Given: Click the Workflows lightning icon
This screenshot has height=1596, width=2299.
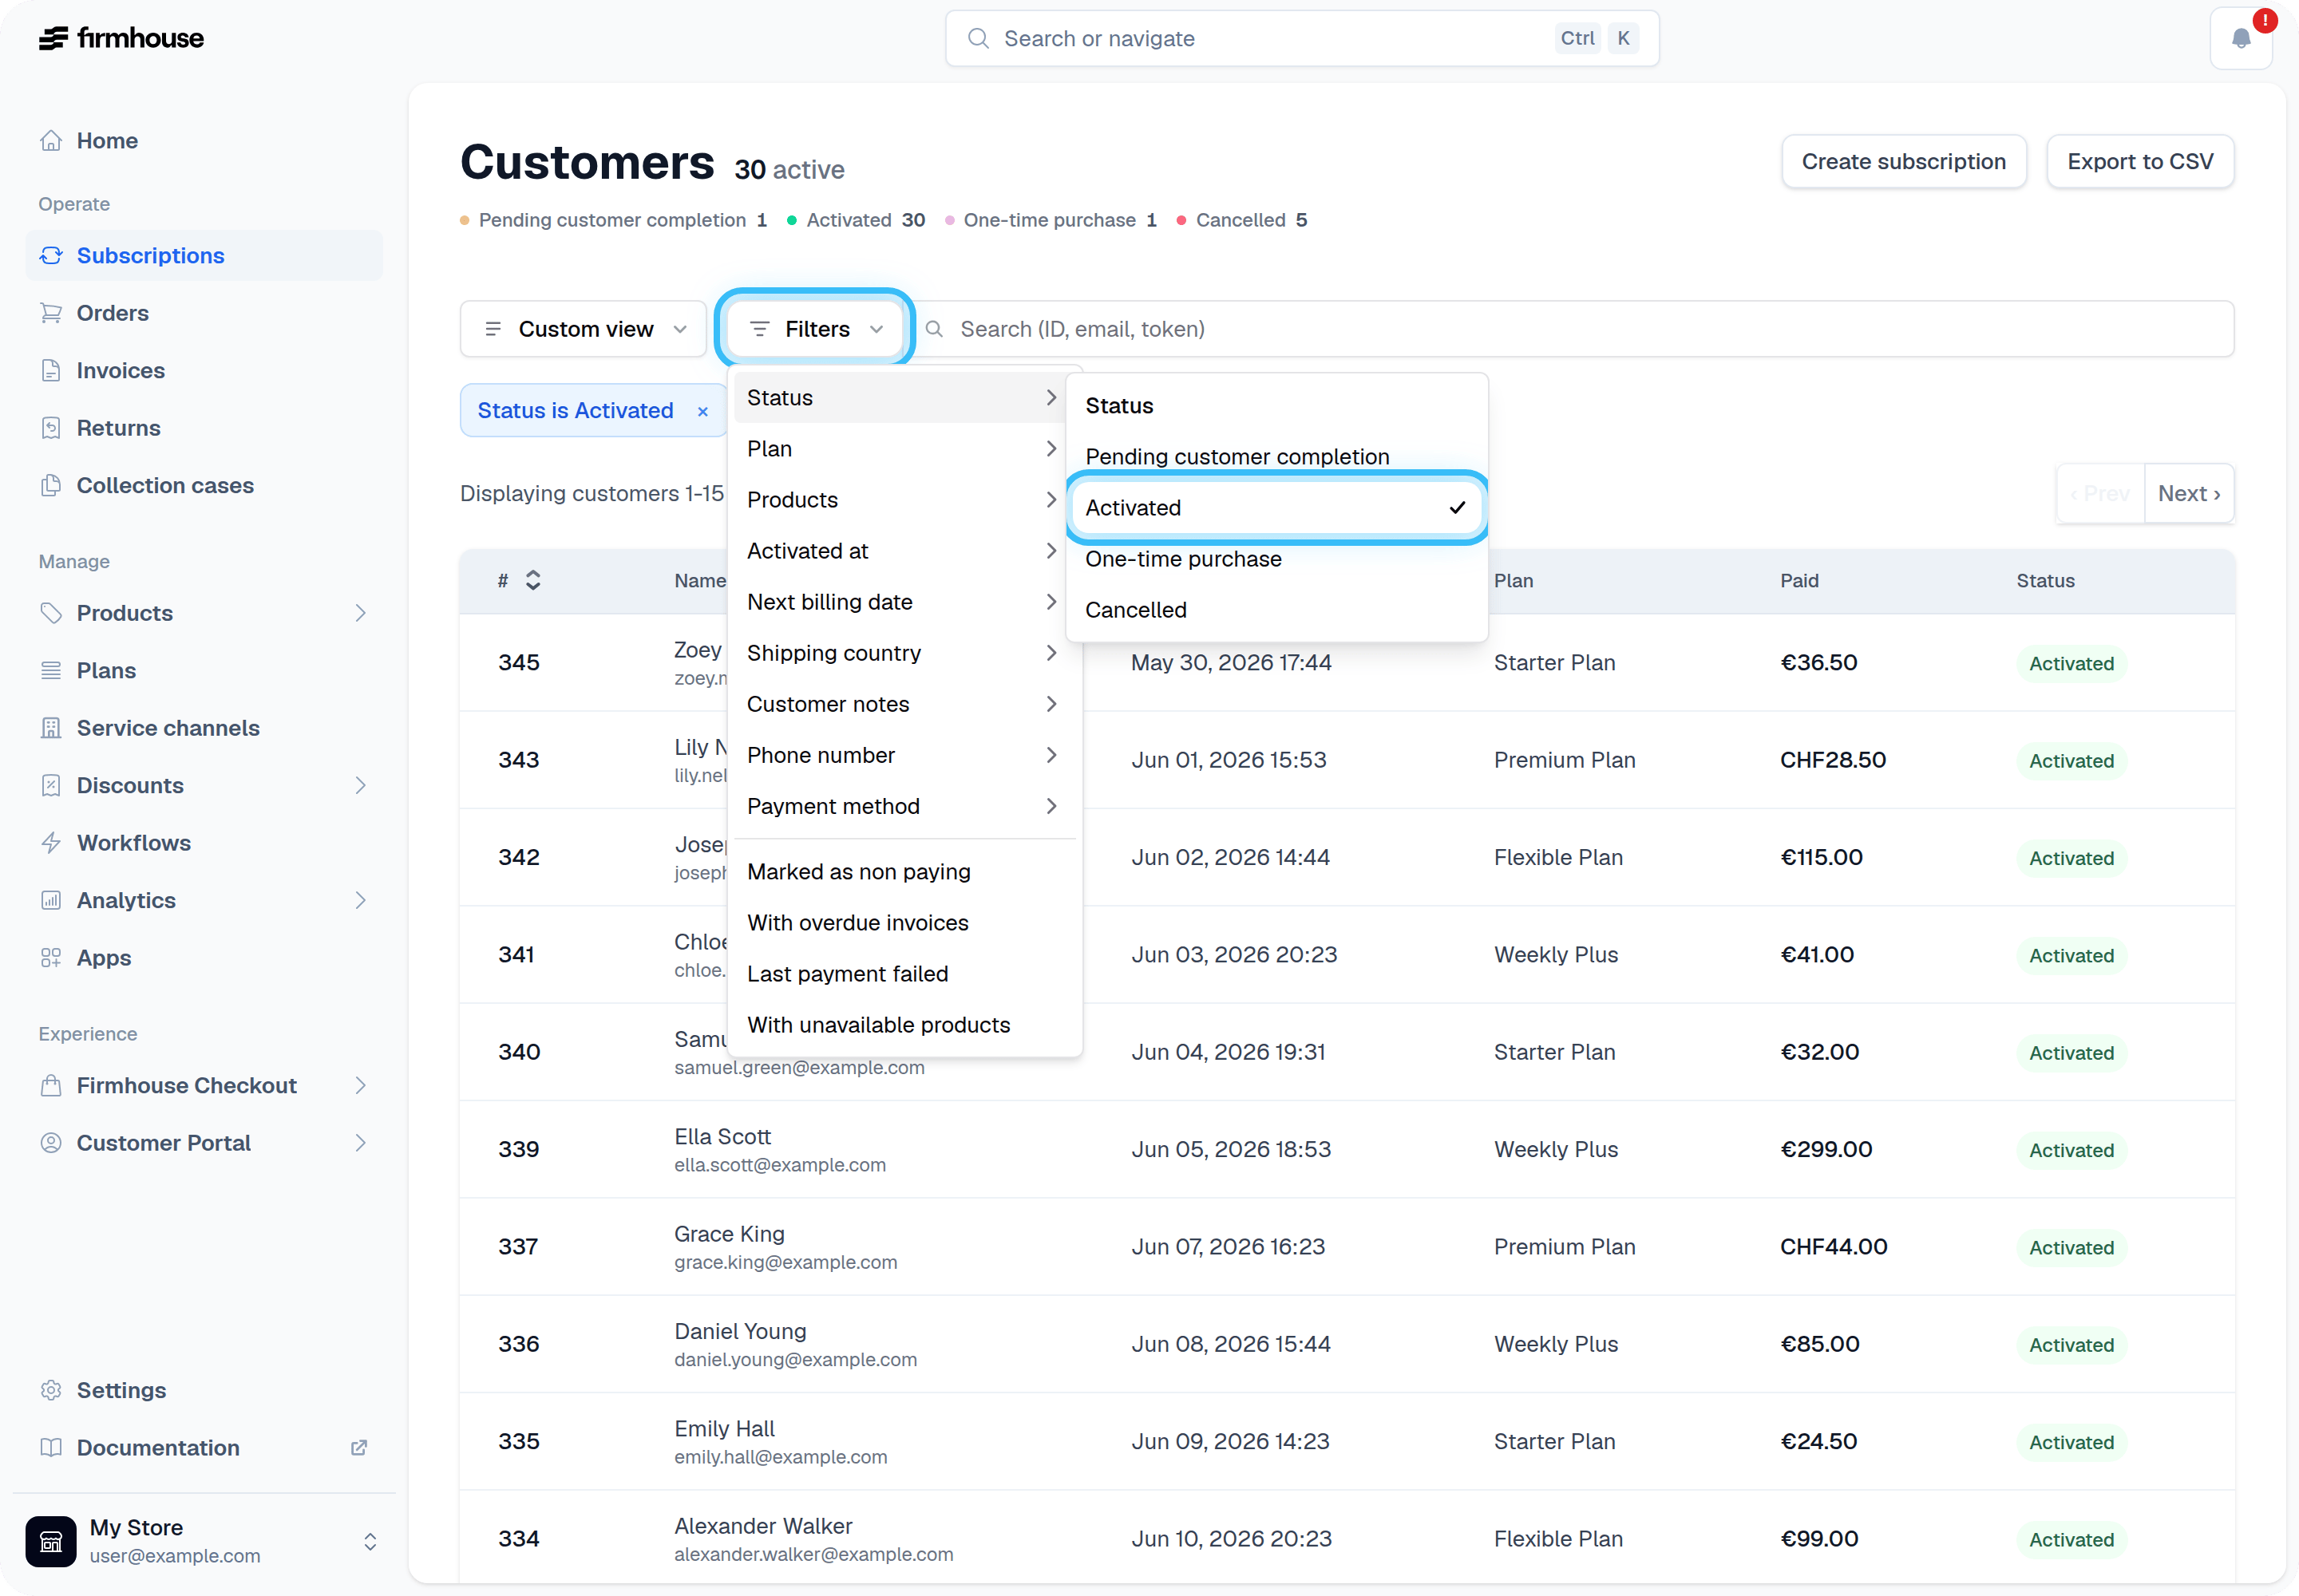Looking at the screenshot, I should pyautogui.click(x=51, y=843).
